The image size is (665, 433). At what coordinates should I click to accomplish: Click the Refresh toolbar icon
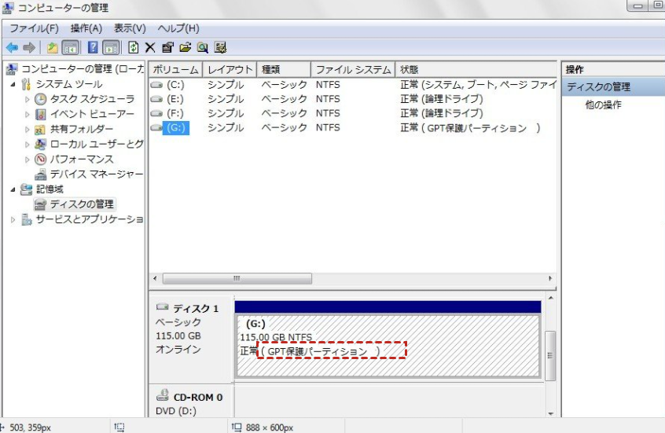pos(133,47)
